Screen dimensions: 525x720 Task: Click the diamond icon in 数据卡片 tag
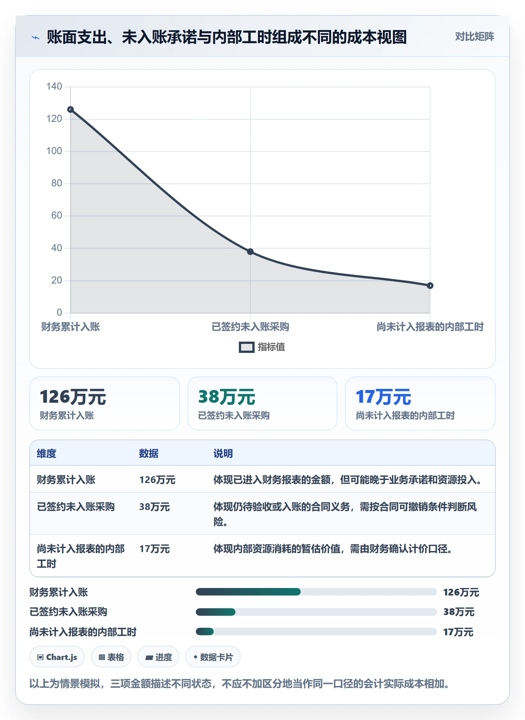(195, 657)
